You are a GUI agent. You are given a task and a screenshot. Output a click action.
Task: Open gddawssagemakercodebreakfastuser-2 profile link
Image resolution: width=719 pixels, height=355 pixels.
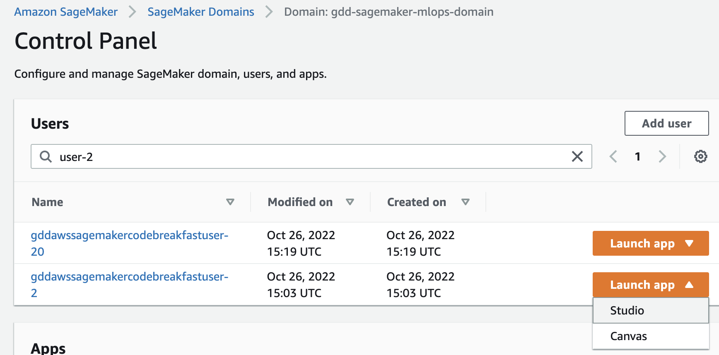[129, 276]
